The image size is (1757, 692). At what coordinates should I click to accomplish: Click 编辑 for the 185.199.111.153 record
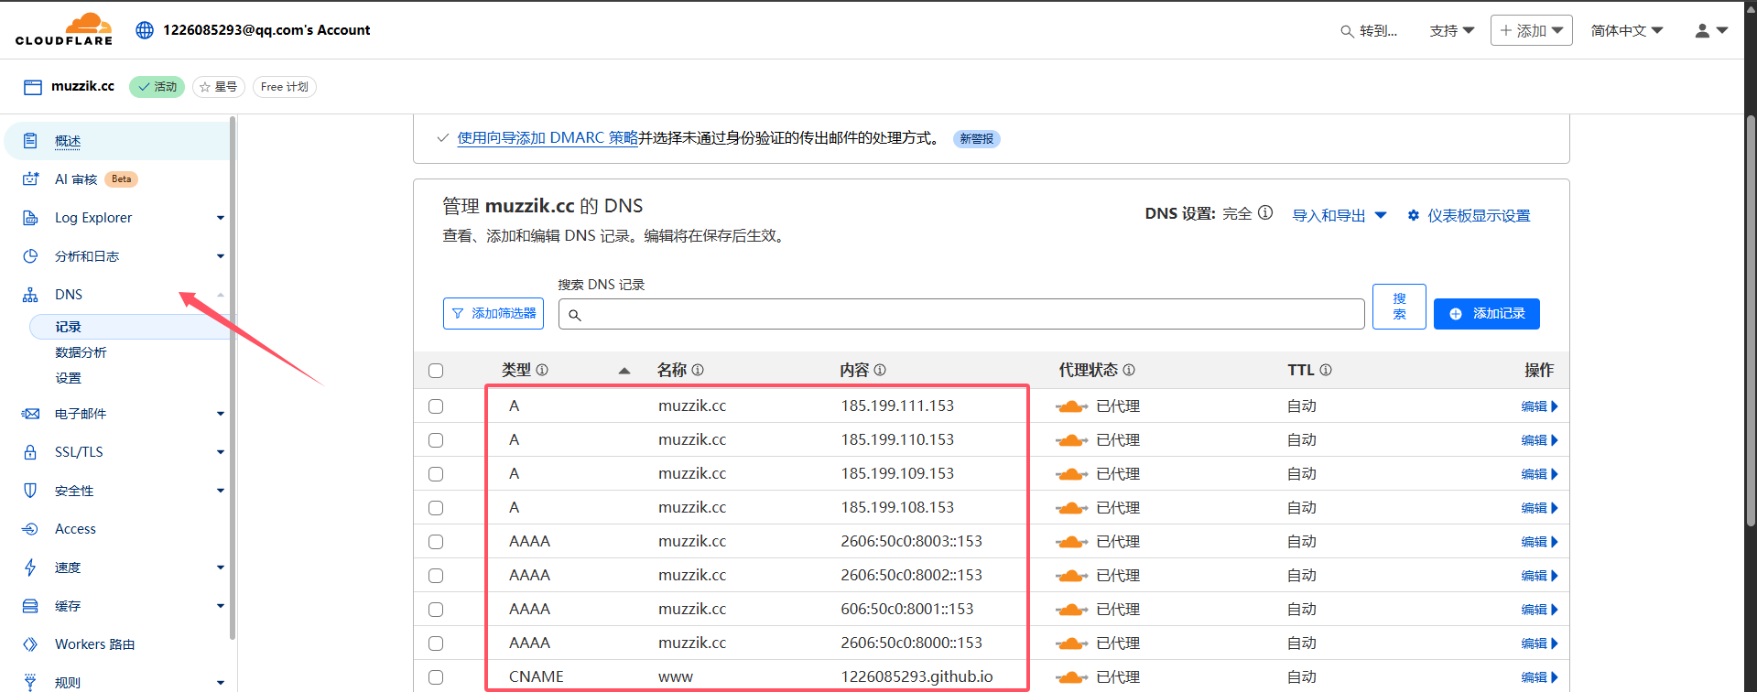point(1538,406)
